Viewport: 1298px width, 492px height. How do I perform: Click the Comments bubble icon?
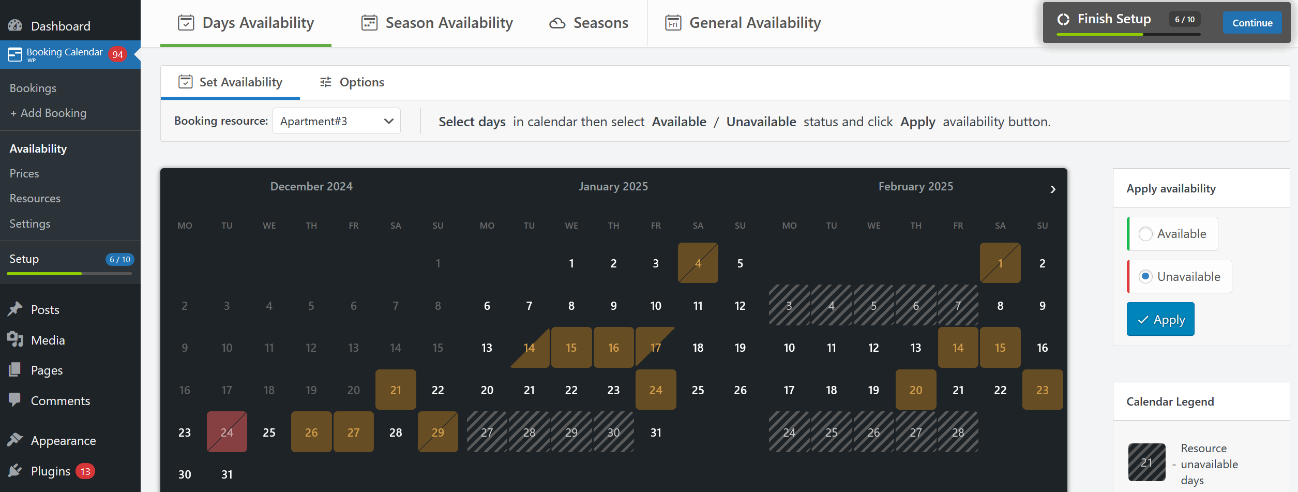coord(15,400)
